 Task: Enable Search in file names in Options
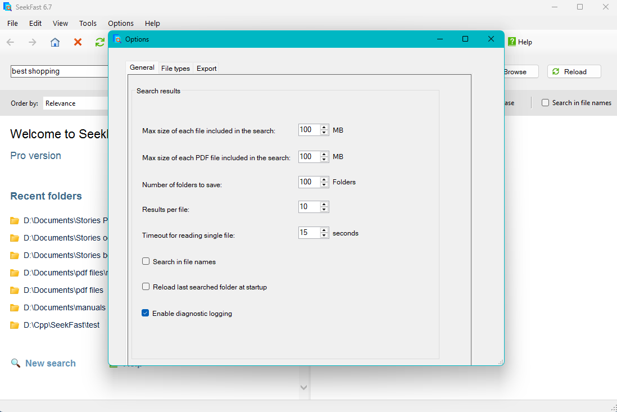coord(146,261)
